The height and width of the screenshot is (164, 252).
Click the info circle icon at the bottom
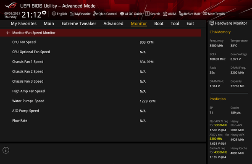coord(6,150)
